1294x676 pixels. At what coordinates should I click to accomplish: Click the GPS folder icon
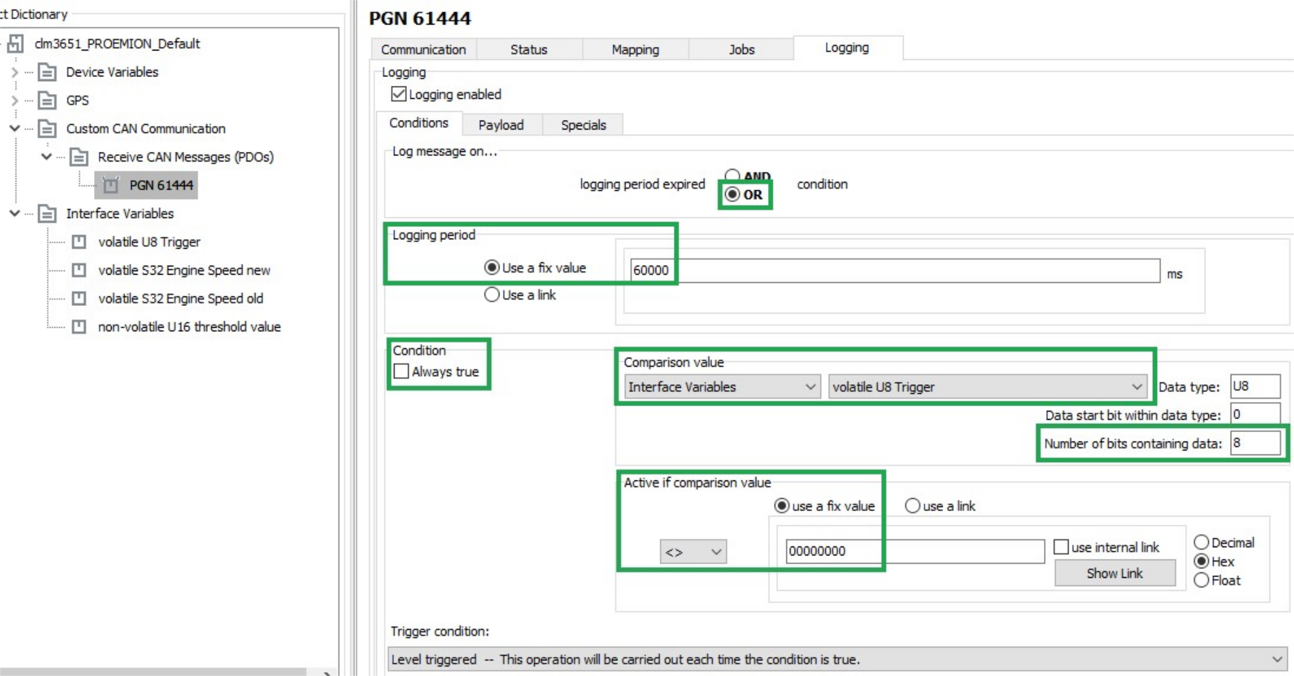click(47, 101)
